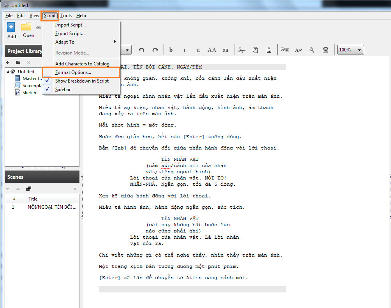Click the spell check icon
The height and width of the screenshot is (308, 391).
tap(298, 50)
